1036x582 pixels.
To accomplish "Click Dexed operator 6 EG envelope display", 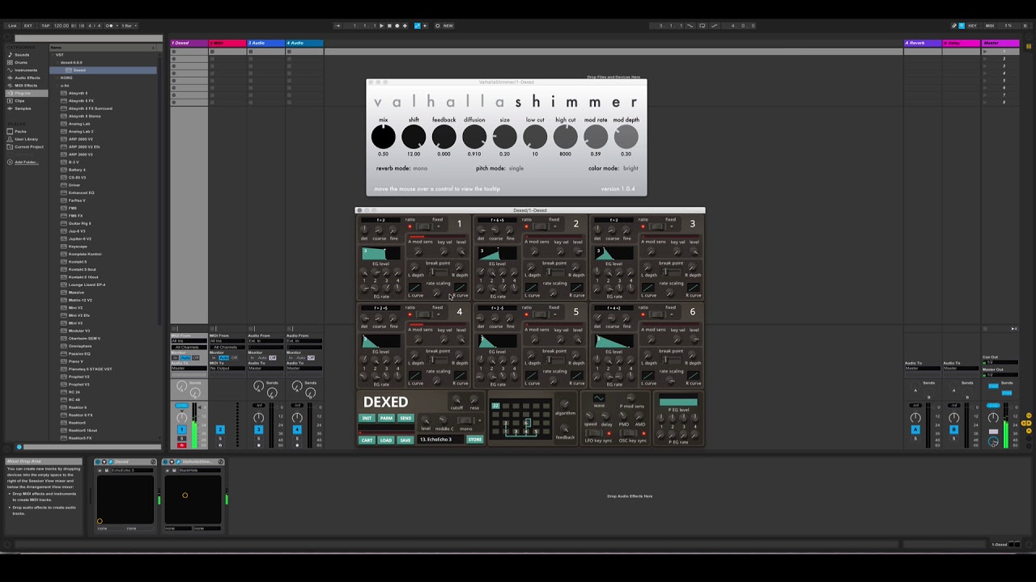I will coord(613,342).
